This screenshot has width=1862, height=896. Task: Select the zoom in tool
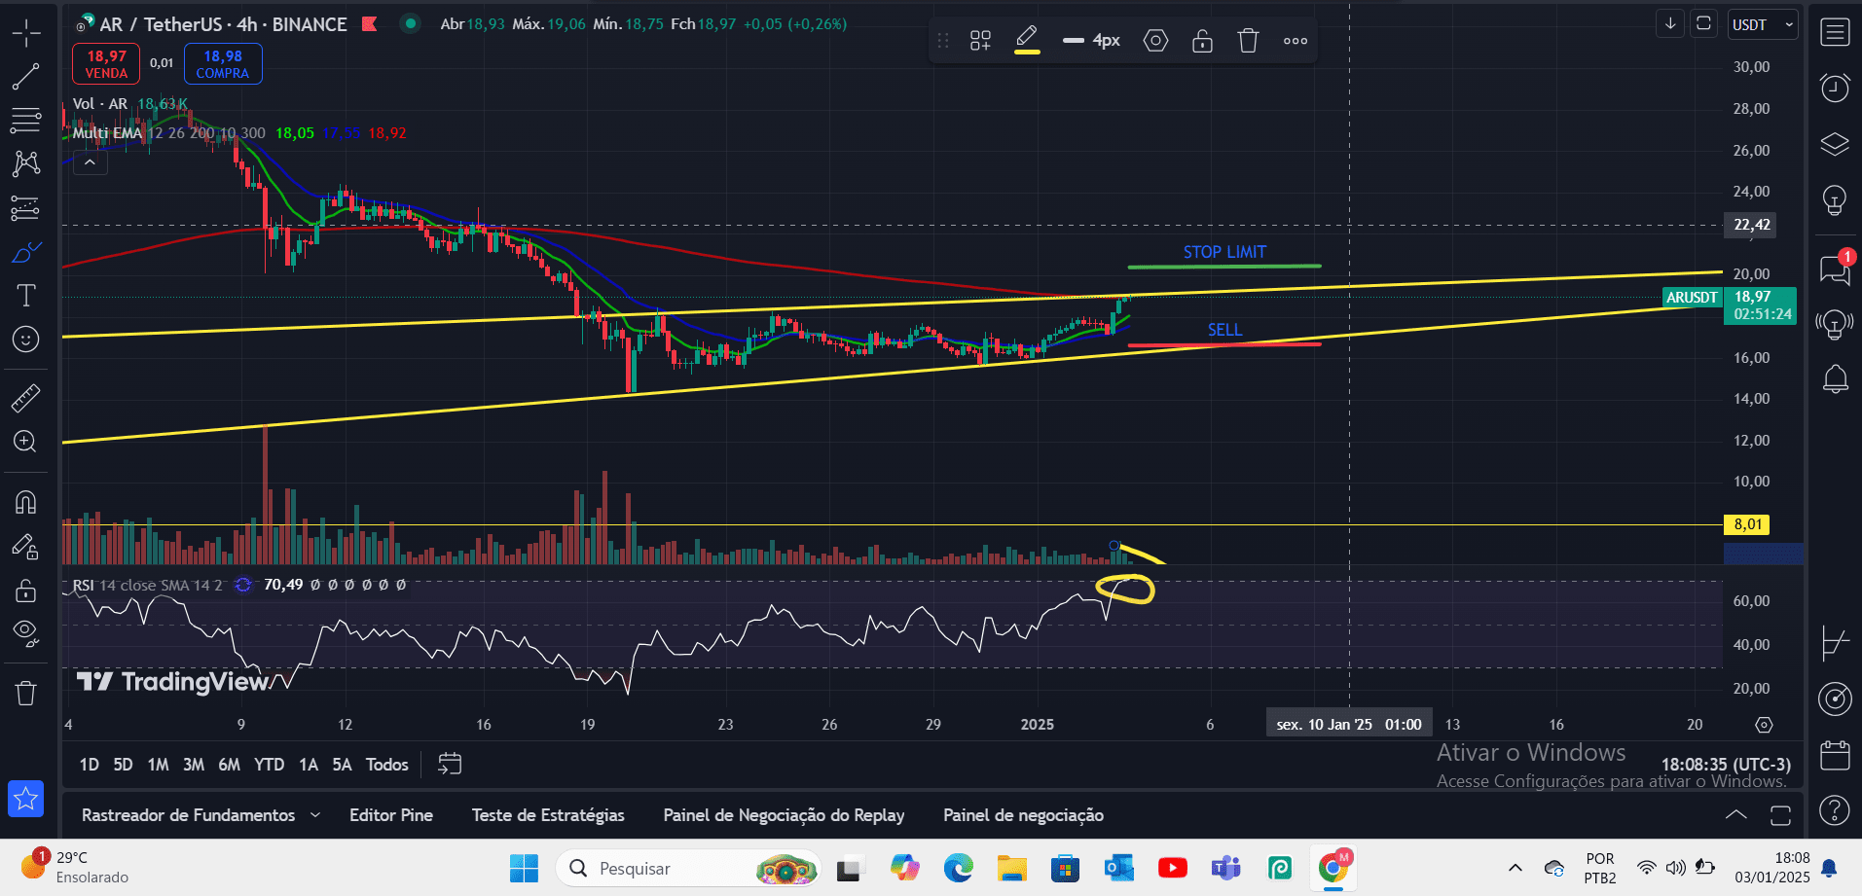tap(26, 442)
